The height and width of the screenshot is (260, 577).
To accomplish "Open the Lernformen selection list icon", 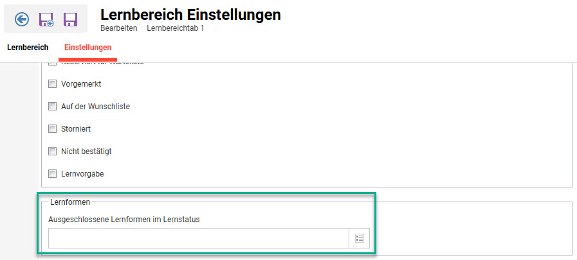I will (x=360, y=238).
